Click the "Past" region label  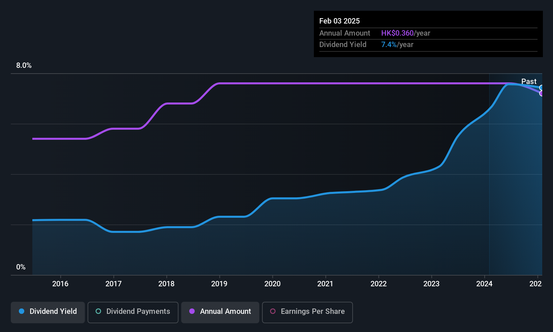click(529, 82)
